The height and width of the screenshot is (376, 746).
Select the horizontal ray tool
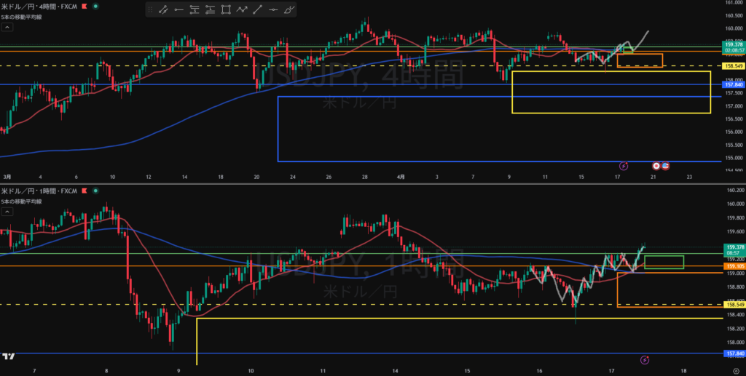[x=178, y=10]
